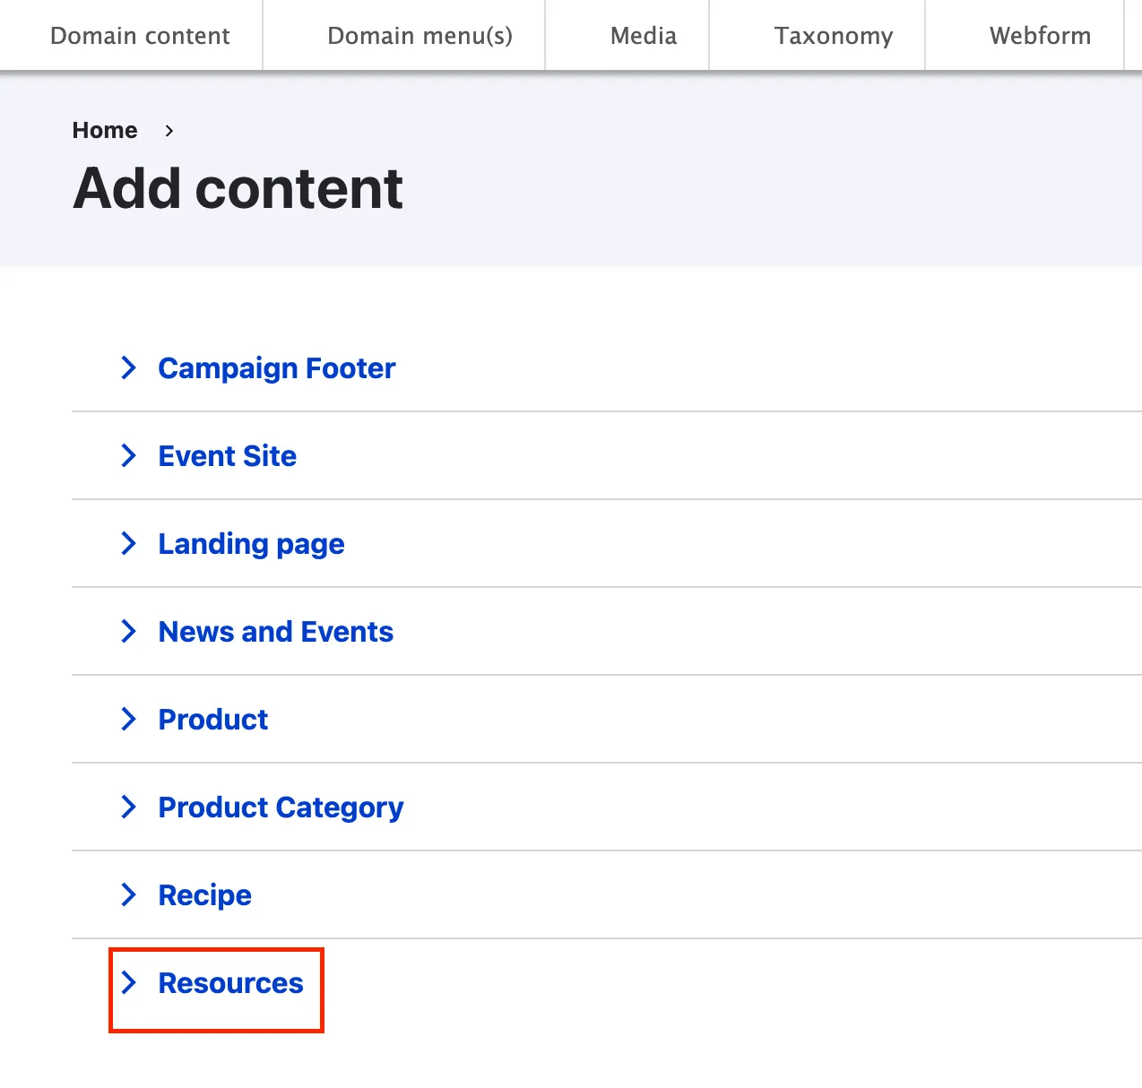Image resolution: width=1142 pixels, height=1088 pixels.
Task: Select the Campaign Footer text link
Action: click(x=276, y=368)
